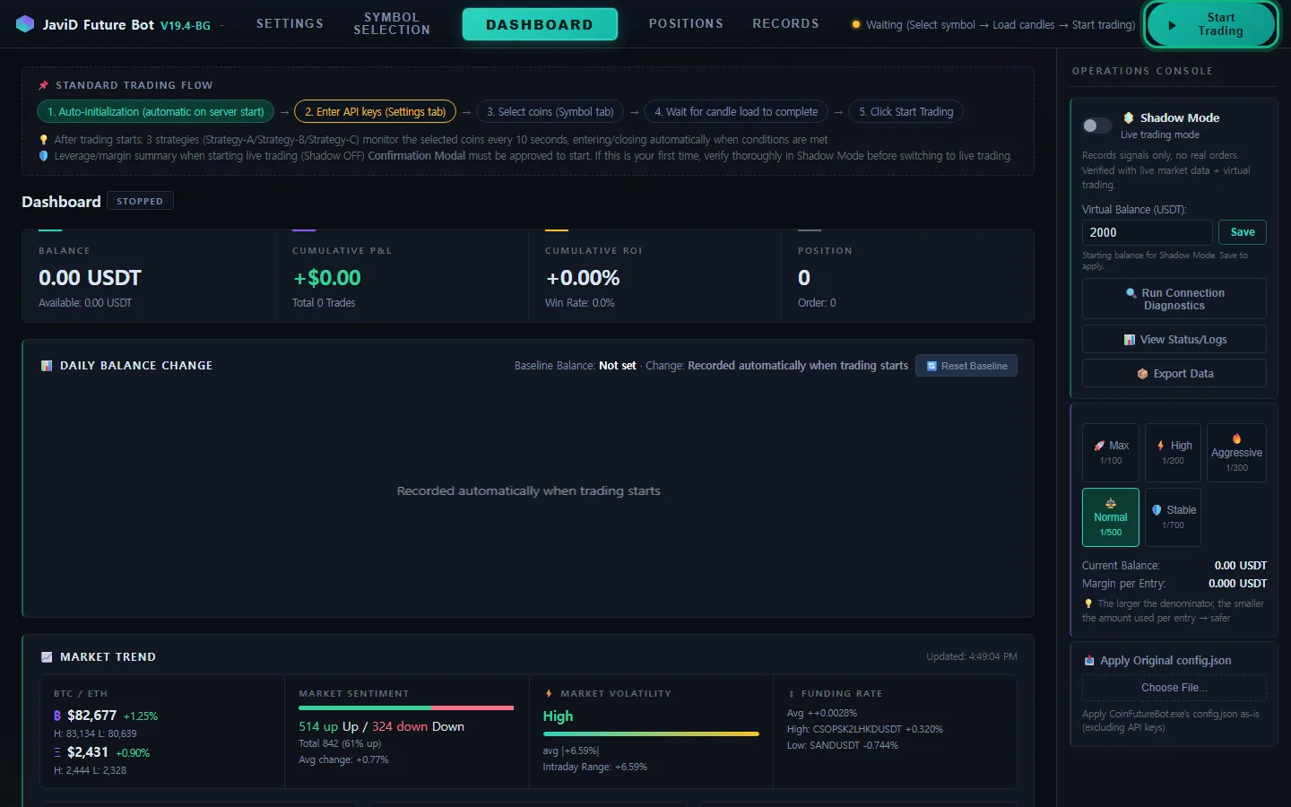Select the Aggressive 1/300 risk mode

tap(1236, 453)
